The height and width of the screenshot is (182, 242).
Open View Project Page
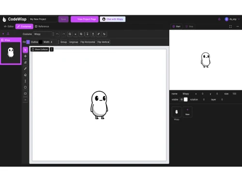click(x=85, y=19)
